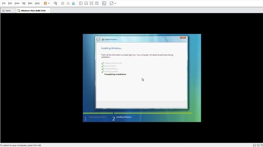The height and width of the screenshot is (147, 263).
Task: Click the 'Installing updates' step
Action: pyautogui.click(x=111, y=71)
